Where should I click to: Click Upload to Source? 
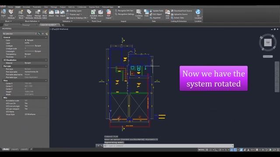(x=179, y=14)
